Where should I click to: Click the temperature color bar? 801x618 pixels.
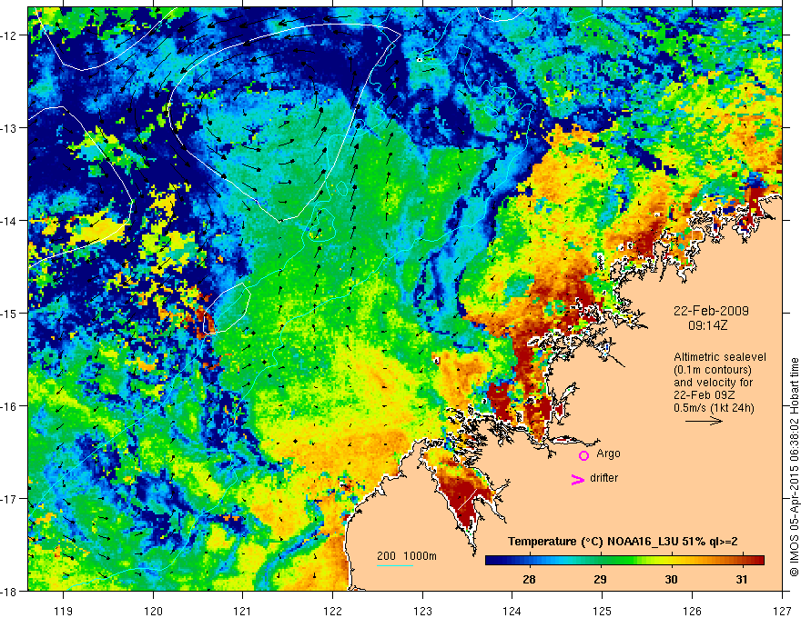click(624, 561)
